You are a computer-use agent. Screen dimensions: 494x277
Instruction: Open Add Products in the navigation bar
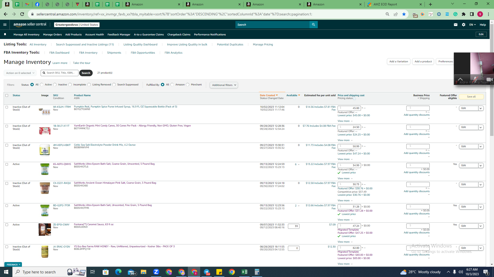click(73, 35)
